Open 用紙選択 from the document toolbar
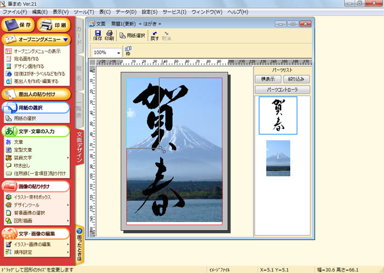This screenshot has height=273, width=384. pyautogui.click(x=132, y=36)
